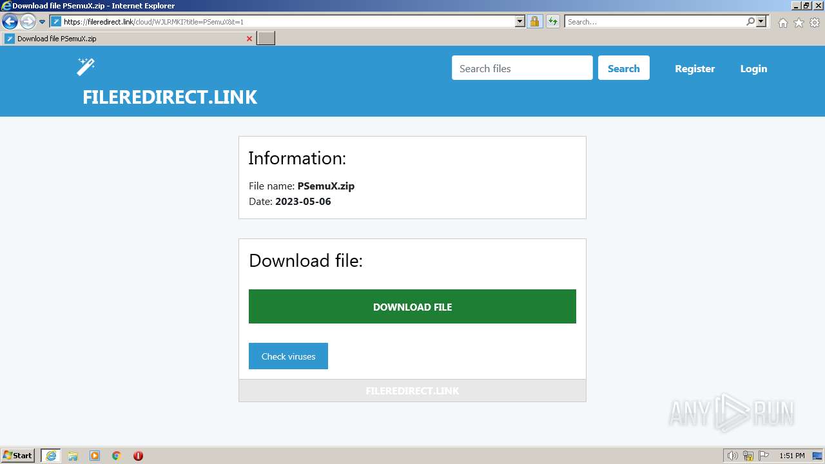Viewport: 825px width, 464px height.
Task: Click the magnifier search icon
Action: pyautogui.click(x=751, y=22)
